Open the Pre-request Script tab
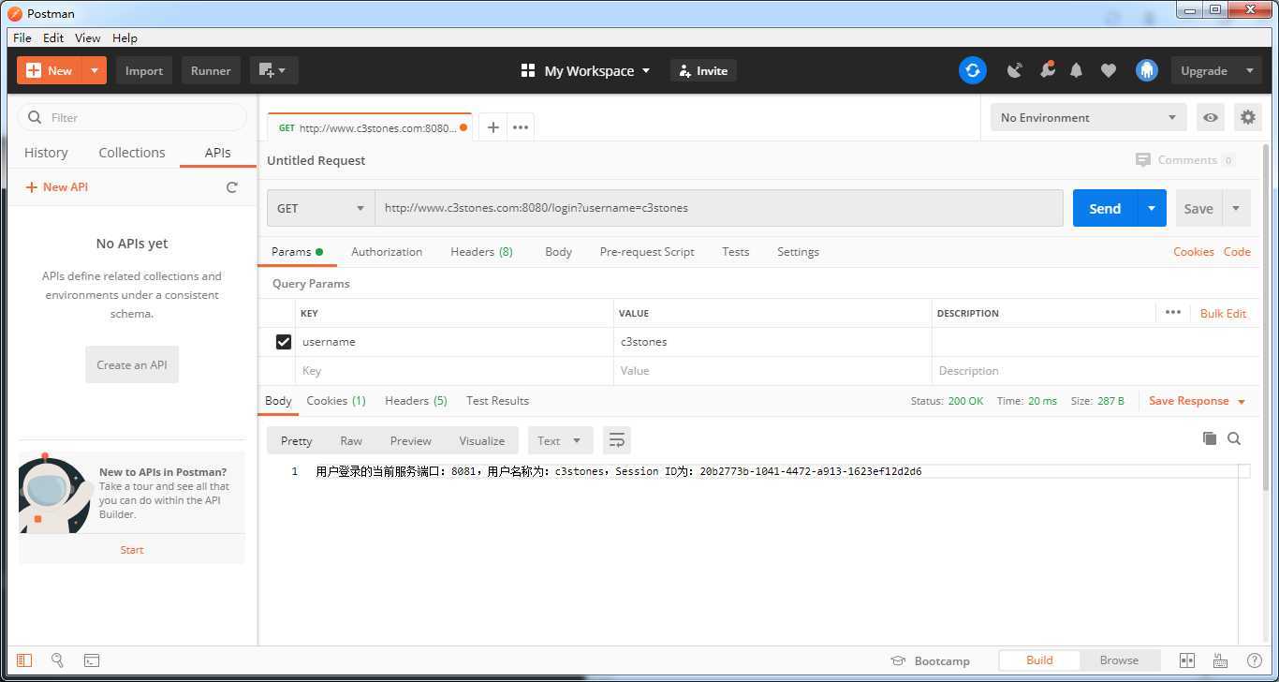Viewport: 1279px width, 682px height. 647,252
